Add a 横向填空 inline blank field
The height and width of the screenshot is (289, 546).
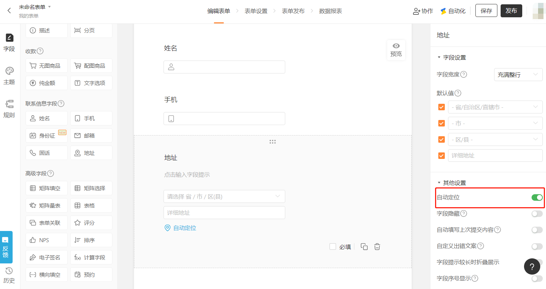click(46, 275)
